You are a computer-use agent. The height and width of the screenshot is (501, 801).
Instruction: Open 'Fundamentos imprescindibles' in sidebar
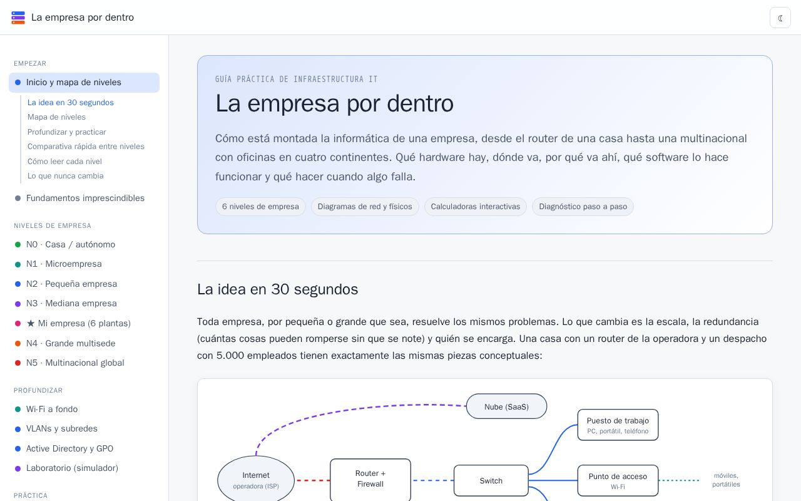pyautogui.click(x=84, y=198)
